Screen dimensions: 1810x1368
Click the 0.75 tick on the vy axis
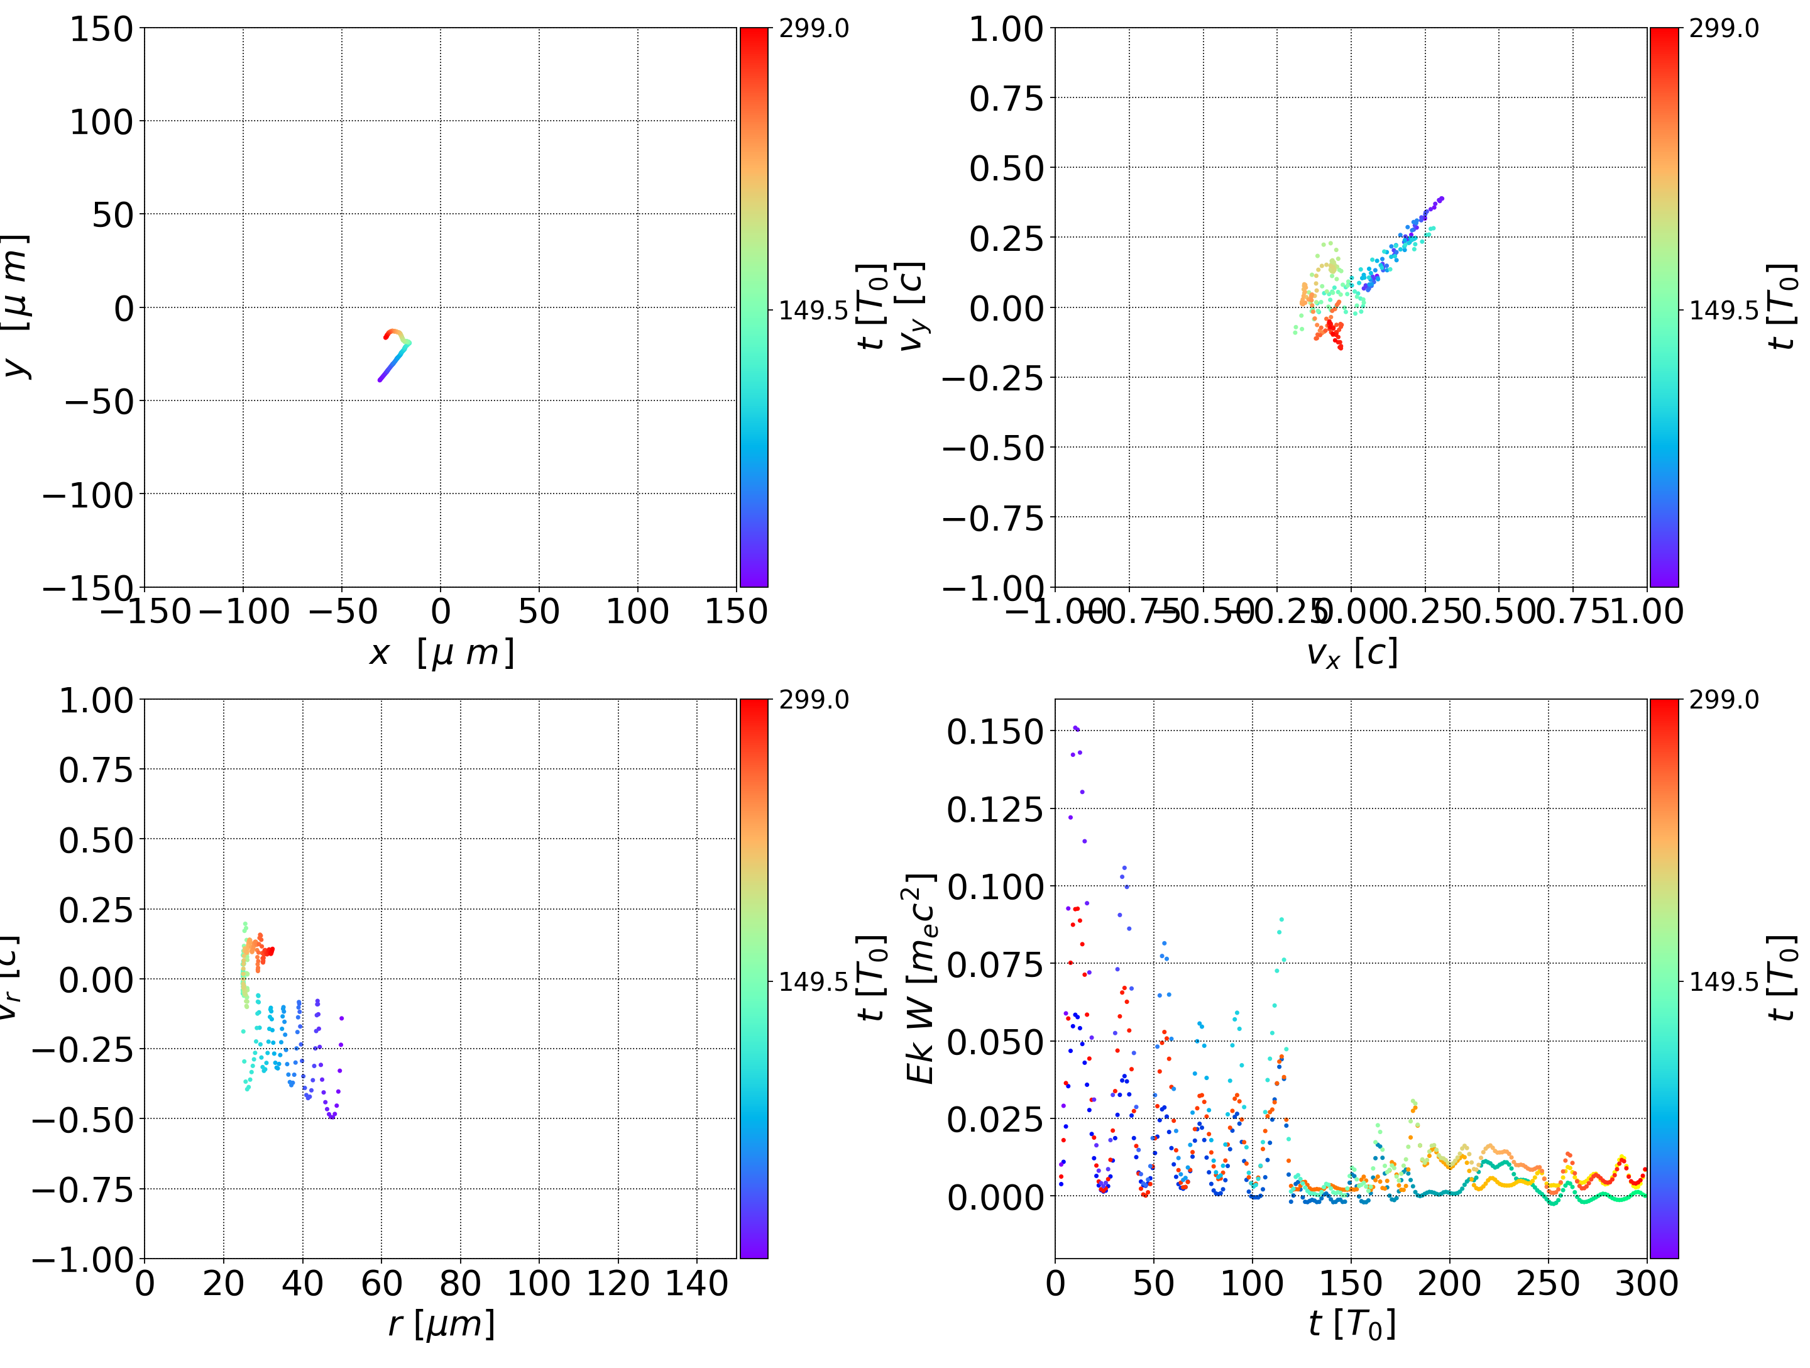tap(1006, 98)
